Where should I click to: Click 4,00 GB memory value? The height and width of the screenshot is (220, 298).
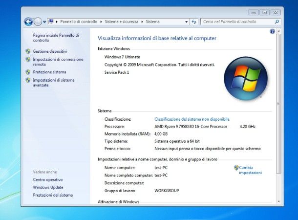pyautogui.click(x=161, y=134)
